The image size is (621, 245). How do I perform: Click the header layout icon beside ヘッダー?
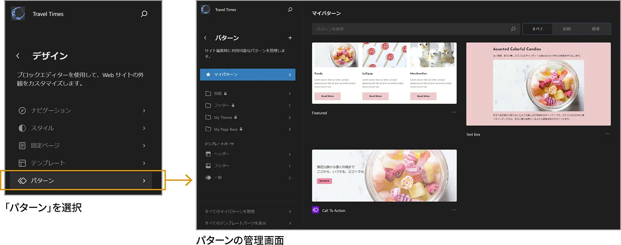coord(208,154)
